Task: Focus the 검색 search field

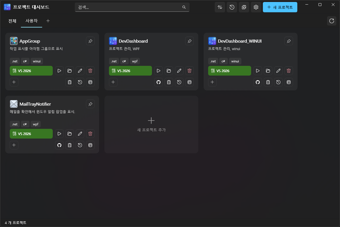Action: 129,7
